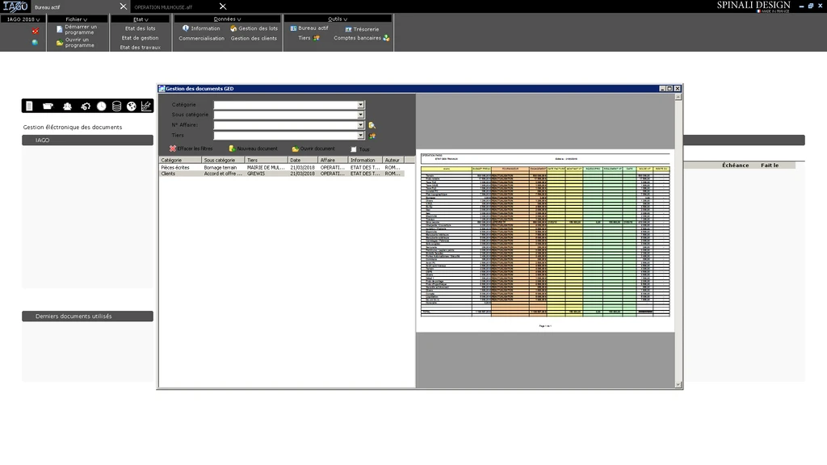Open Comptes bancaires from the Outils group
The image size is (827, 465).
coord(361,38)
